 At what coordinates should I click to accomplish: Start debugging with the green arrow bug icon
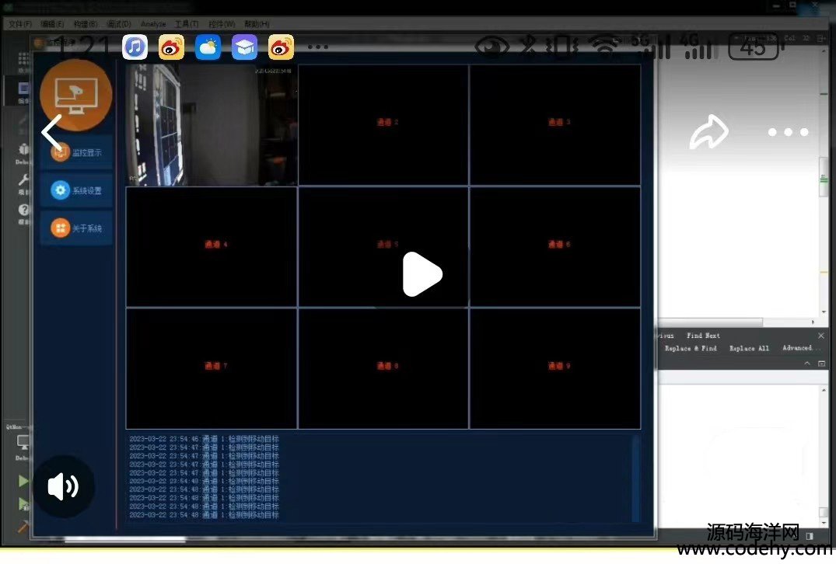[23, 504]
